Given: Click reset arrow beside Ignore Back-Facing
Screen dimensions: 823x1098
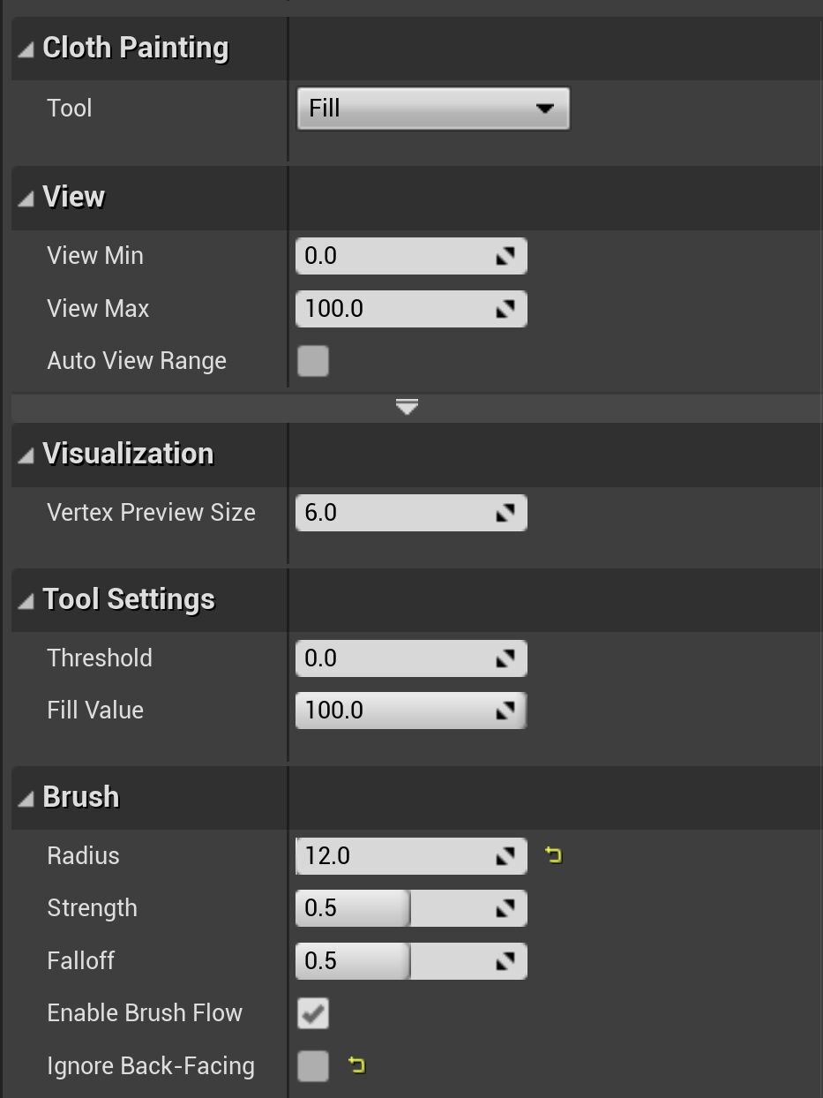Looking at the screenshot, I should click(356, 1065).
